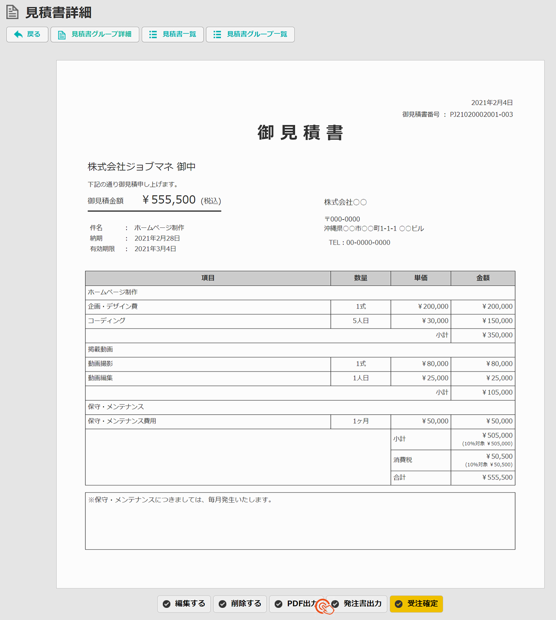Export with the PDF出力 button
Screen dimensions: 556x620
pyautogui.click(x=296, y=604)
